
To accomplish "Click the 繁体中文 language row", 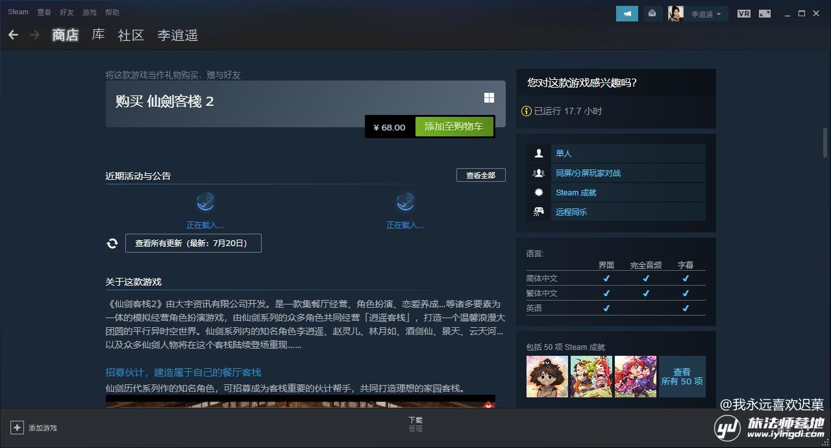I will [x=615, y=293].
